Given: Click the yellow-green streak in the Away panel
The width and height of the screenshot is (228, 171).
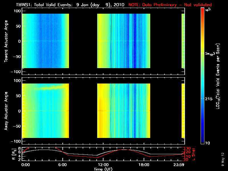Looking at the screenshot, I should [50, 88].
